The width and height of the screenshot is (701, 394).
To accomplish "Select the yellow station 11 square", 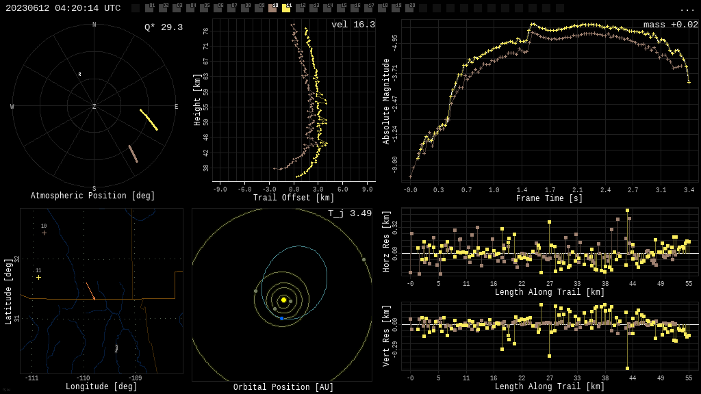I will tap(286, 8).
